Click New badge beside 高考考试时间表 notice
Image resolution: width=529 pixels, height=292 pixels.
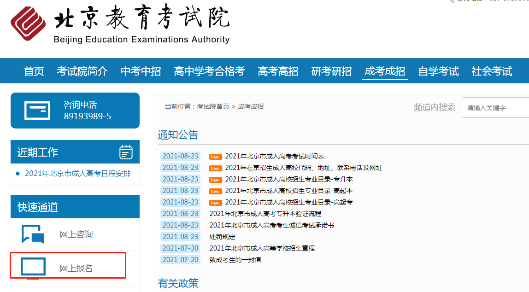tap(215, 157)
